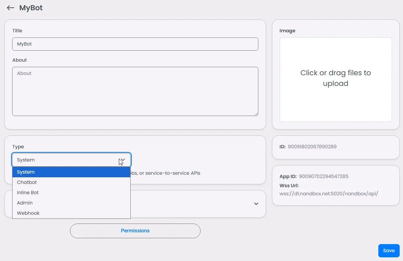Image resolution: width=403 pixels, height=261 pixels.
Task: Click the MyBot page heading
Action: [31, 8]
